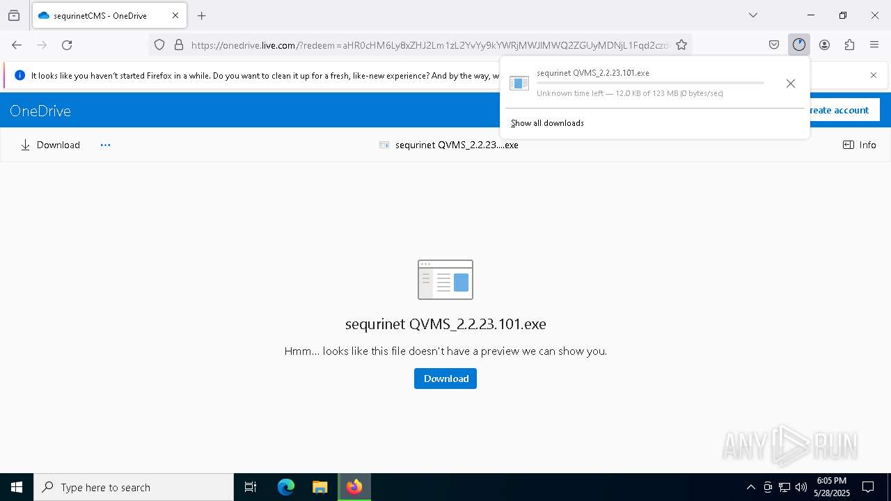Toggle the downloads panel button
Screen dimensions: 891x501
[799, 45]
